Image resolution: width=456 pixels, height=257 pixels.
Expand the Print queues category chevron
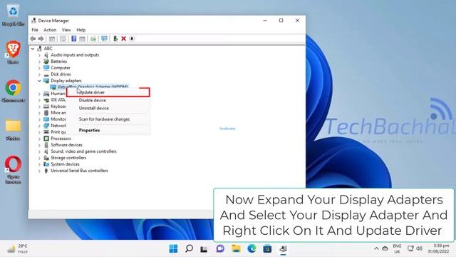click(x=39, y=132)
